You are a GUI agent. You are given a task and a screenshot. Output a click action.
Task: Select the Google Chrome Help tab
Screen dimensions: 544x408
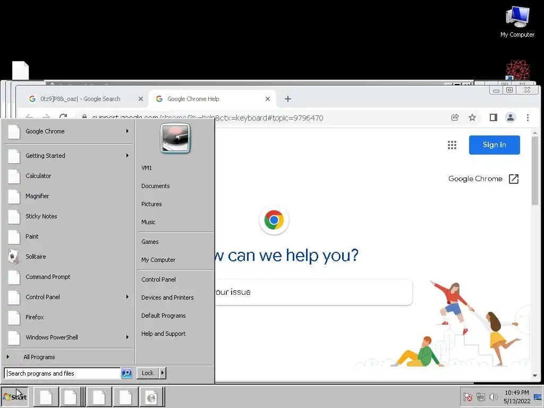pyautogui.click(x=212, y=99)
